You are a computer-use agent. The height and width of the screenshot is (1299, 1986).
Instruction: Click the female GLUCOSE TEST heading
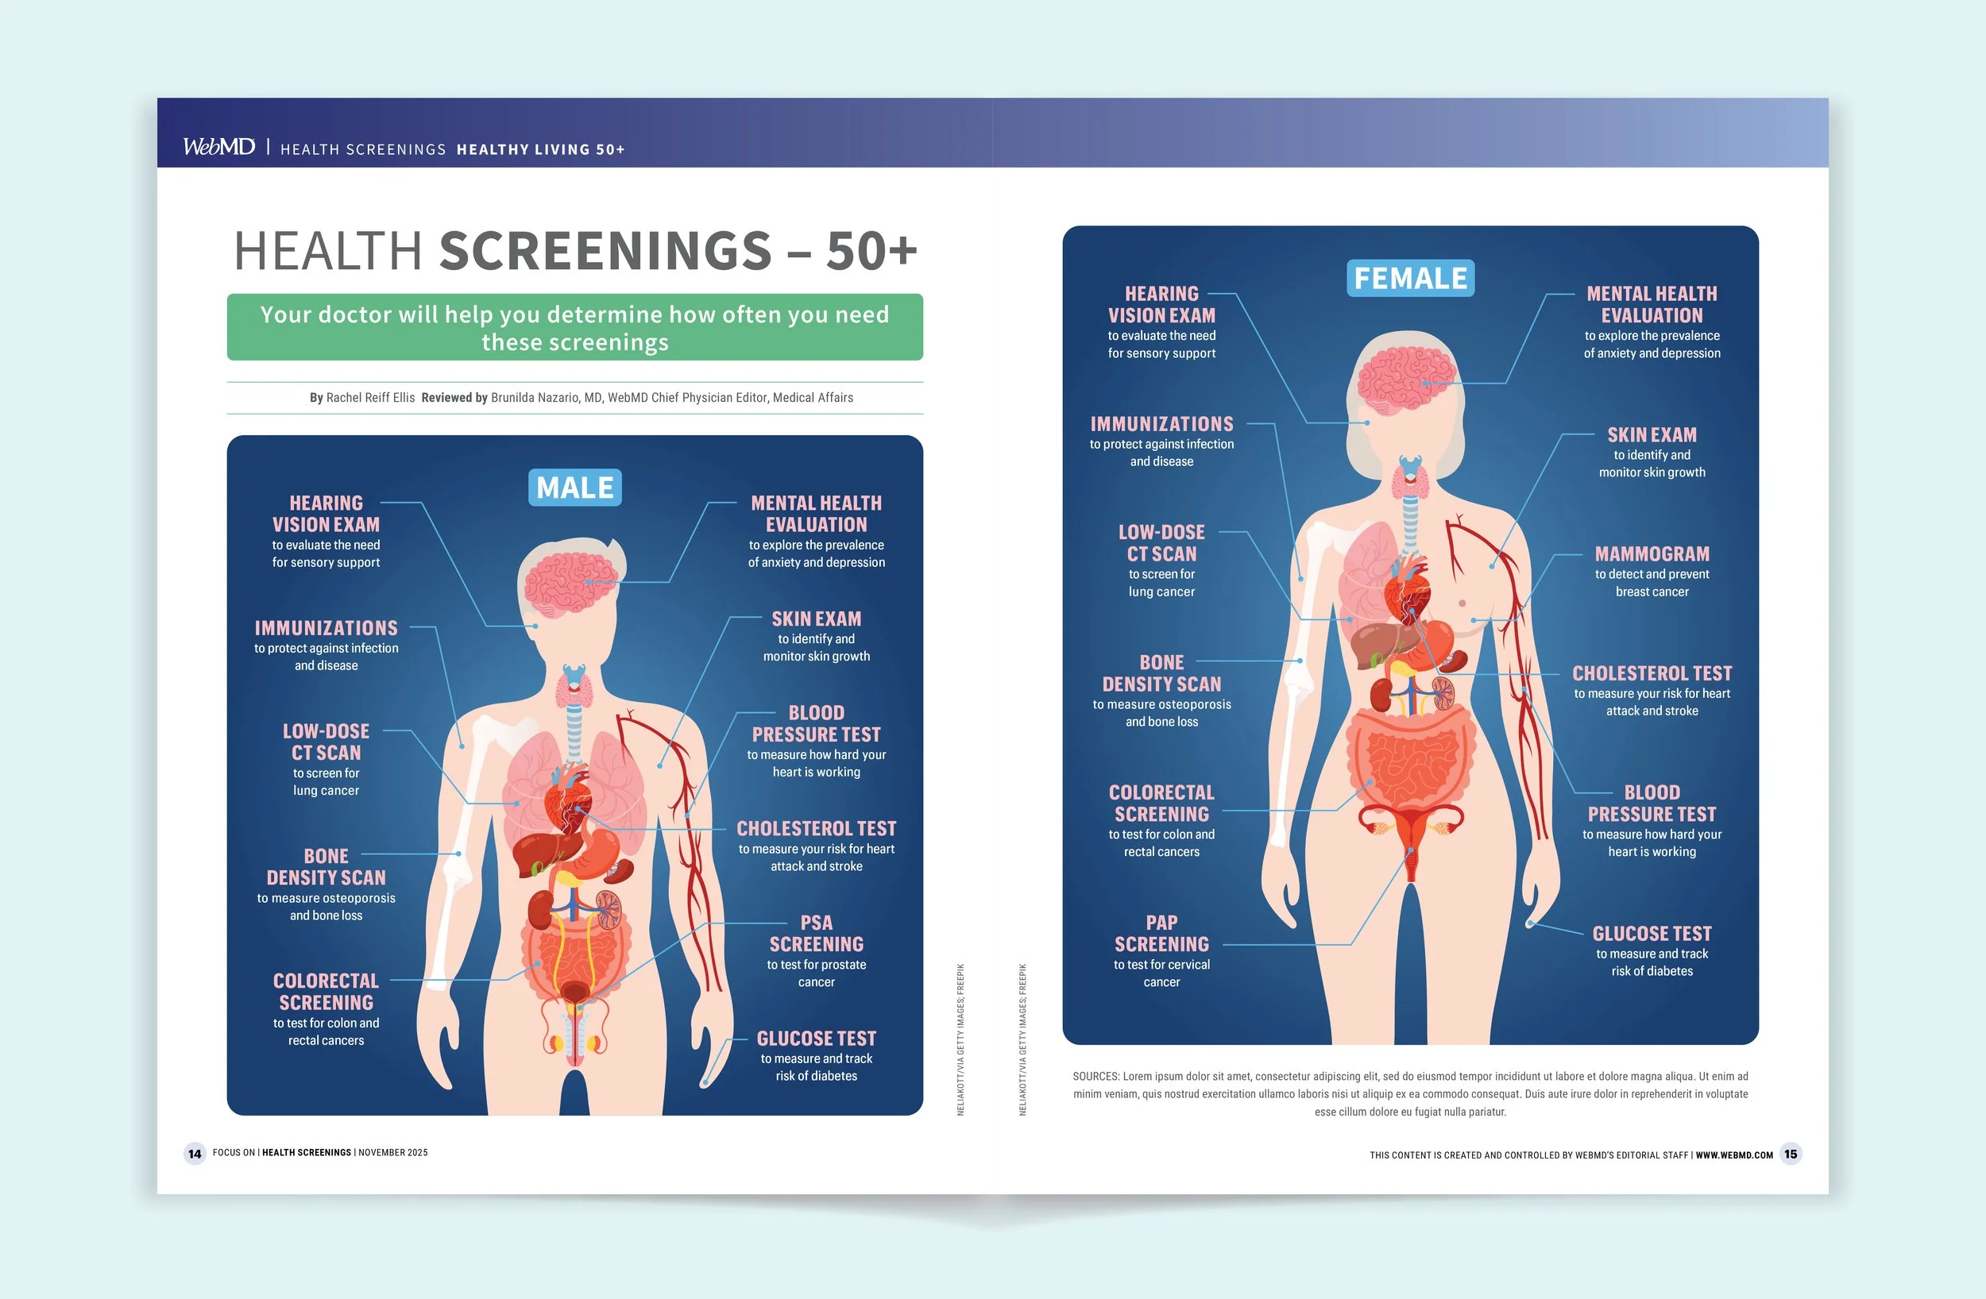1652,934
